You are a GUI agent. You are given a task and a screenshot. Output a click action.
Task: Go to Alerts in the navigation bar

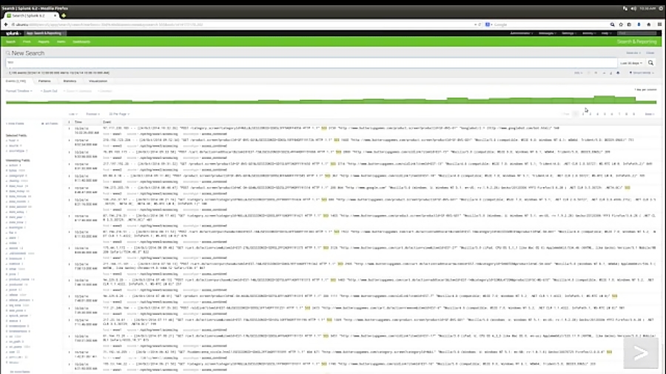click(61, 41)
